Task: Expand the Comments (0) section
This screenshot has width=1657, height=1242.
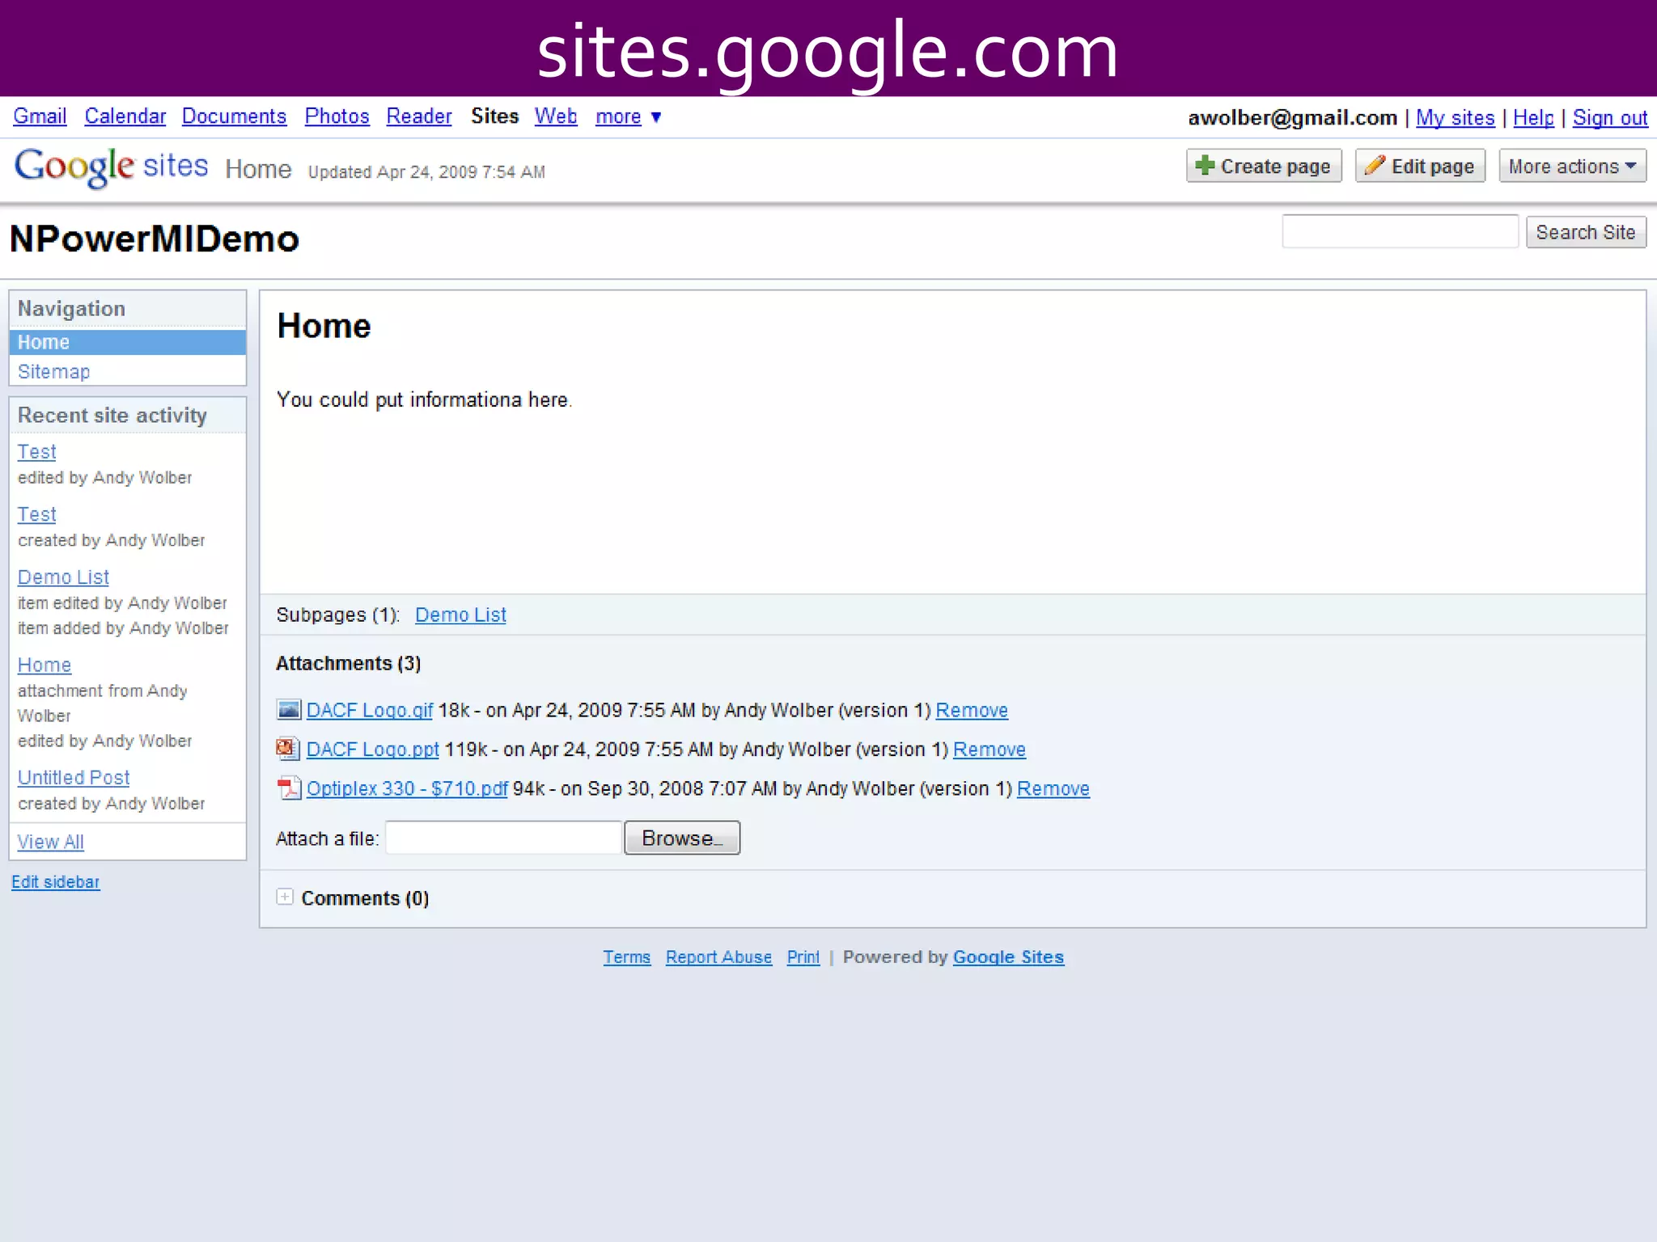Action: point(285,897)
